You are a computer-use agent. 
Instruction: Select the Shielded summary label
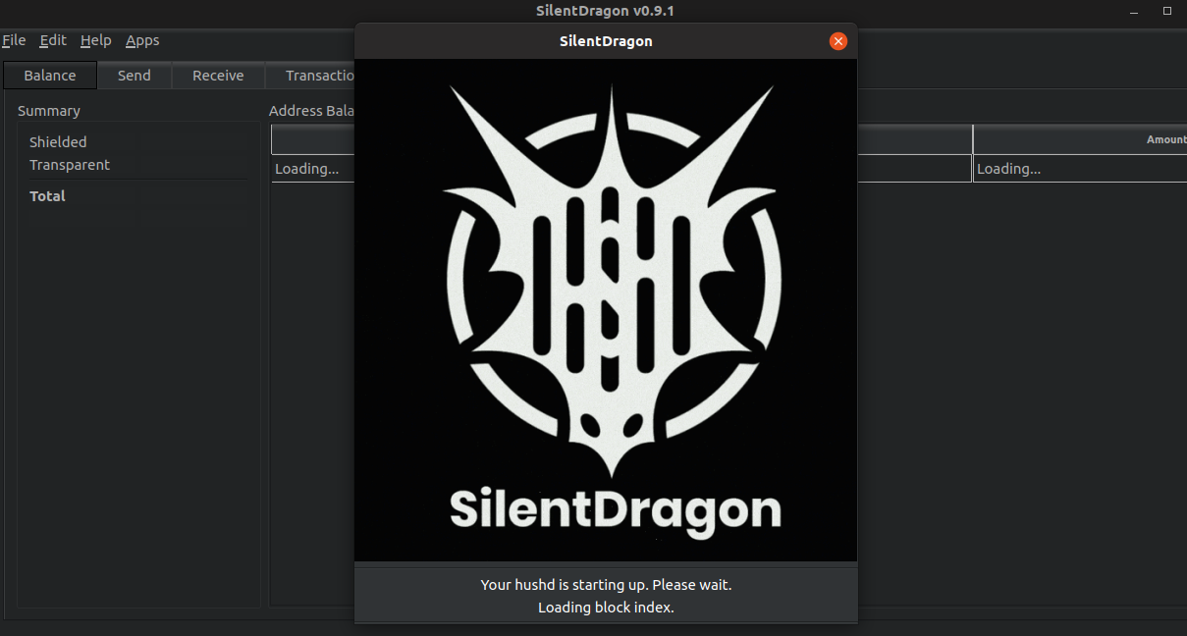pyautogui.click(x=58, y=142)
